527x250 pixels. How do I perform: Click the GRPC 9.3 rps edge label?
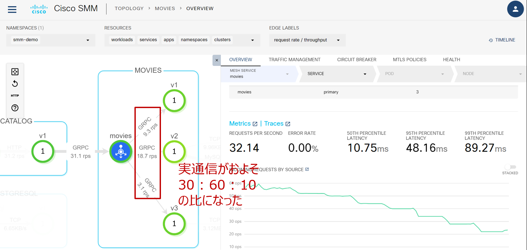(148, 127)
